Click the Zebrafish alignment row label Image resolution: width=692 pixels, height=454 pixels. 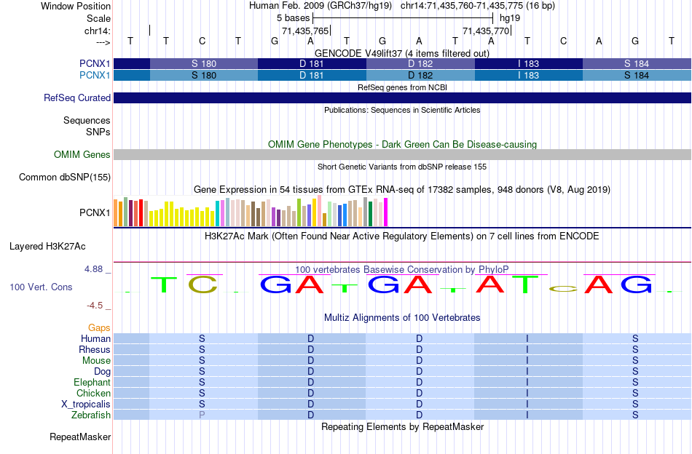(x=91, y=415)
